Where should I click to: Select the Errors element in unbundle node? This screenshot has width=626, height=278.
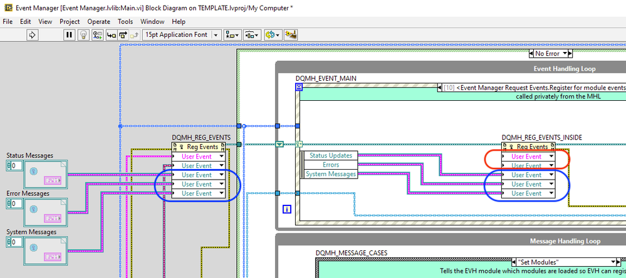(330, 165)
